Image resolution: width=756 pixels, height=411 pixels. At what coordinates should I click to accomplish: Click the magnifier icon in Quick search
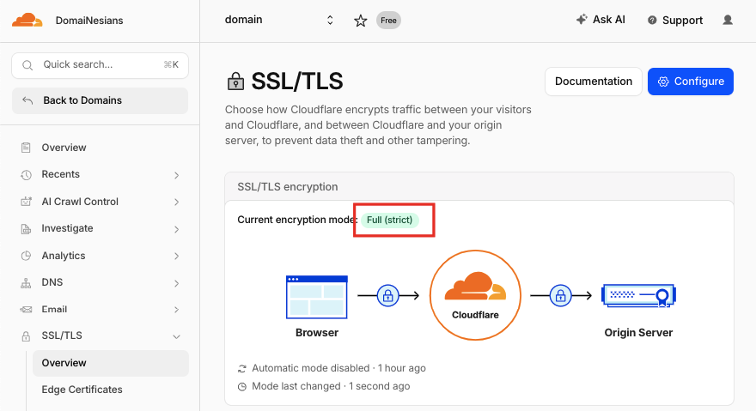pyautogui.click(x=27, y=65)
